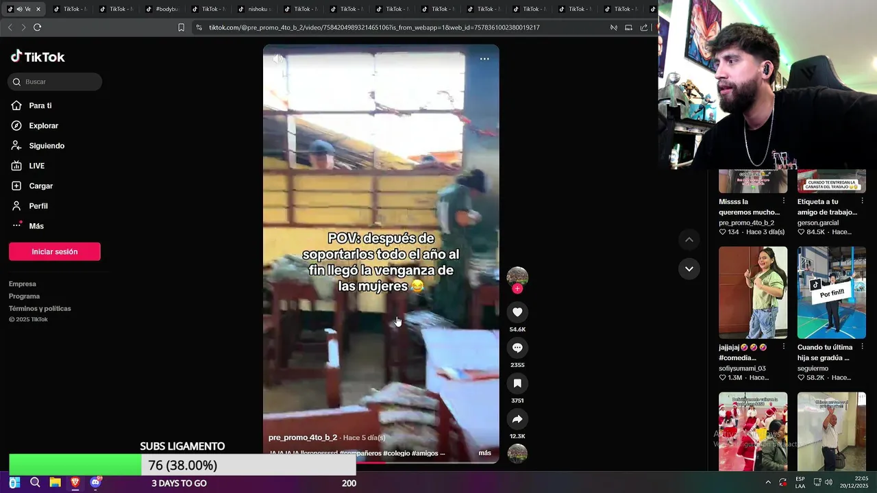This screenshot has width=877, height=493.
Task: Open options for jajjajaj #comedia video
Action: point(784,346)
